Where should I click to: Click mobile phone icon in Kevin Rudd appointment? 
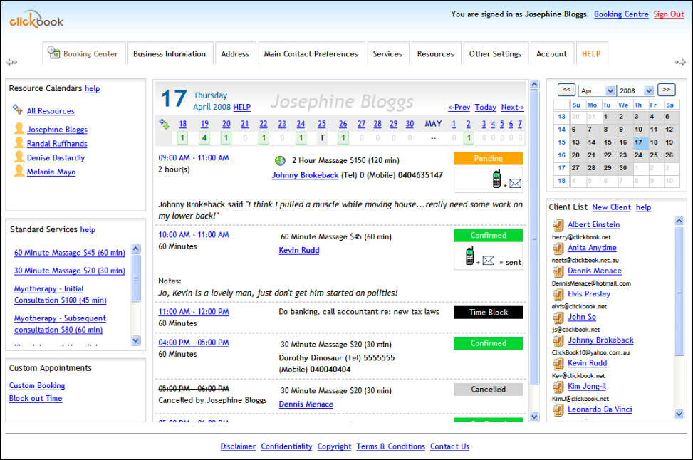coord(470,256)
